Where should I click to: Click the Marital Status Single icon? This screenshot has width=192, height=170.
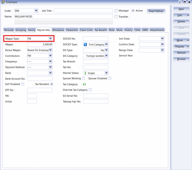click(85, 73)
